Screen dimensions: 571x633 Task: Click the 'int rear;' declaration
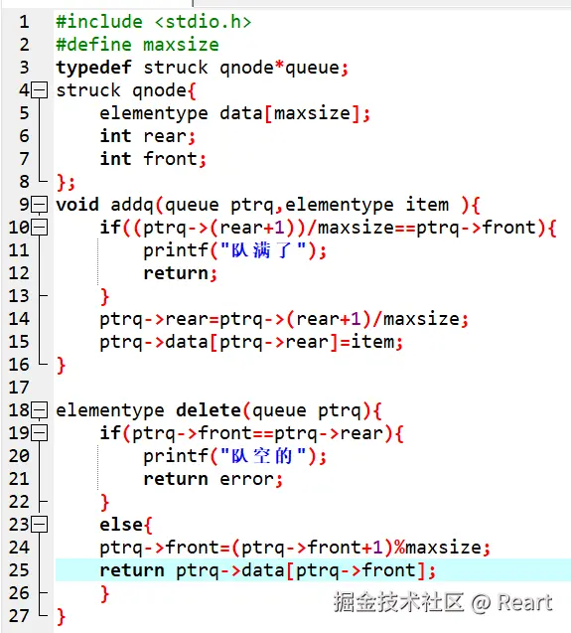148,136
